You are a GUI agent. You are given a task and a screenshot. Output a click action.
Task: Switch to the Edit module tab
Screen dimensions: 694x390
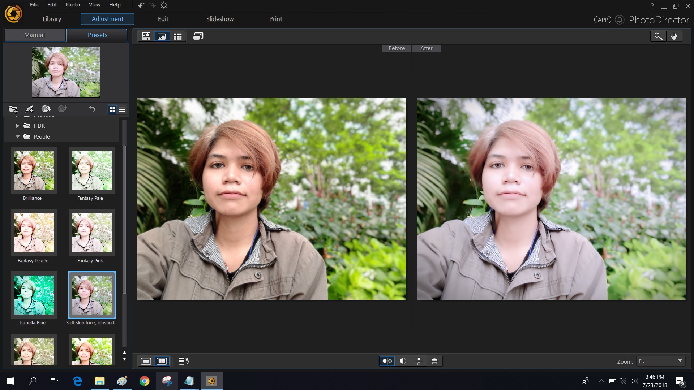[x=163, y=19]
